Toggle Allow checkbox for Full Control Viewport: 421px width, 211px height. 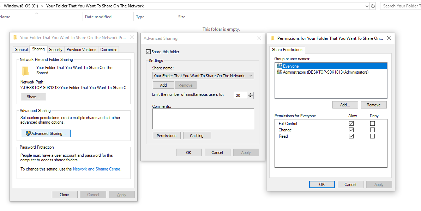click(x=351, y=124)
